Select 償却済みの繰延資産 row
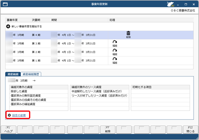Image resolution: width=199 pixels, height=140 pixels. tap(39, 104)
